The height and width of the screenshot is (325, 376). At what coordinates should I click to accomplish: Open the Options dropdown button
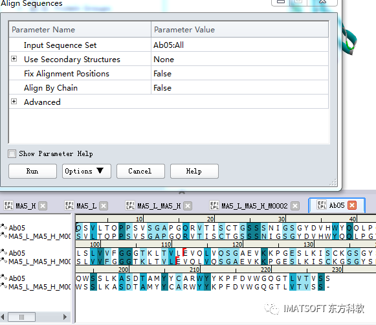click(x=87, y=172)
